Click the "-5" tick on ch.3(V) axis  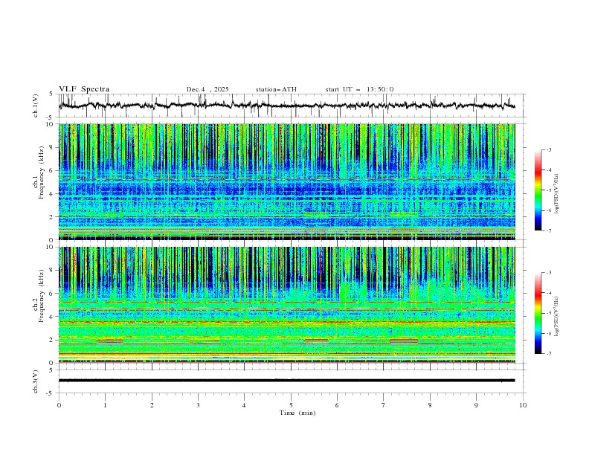(51, 393)
